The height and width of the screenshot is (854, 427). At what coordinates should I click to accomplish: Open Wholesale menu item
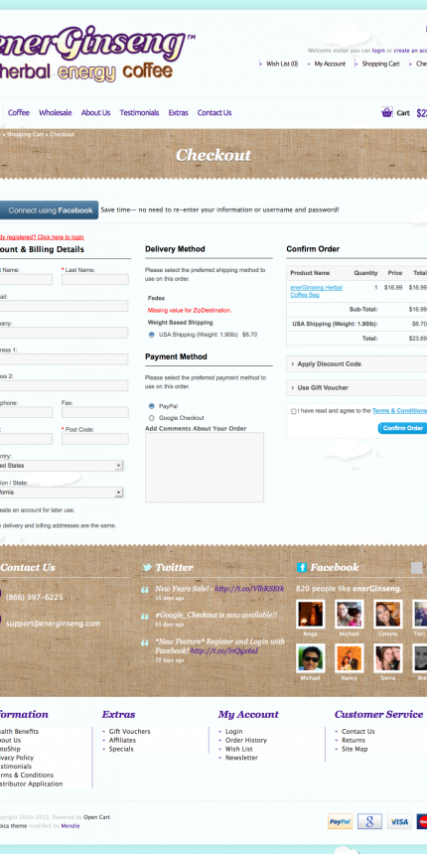(x=55, y=113)
